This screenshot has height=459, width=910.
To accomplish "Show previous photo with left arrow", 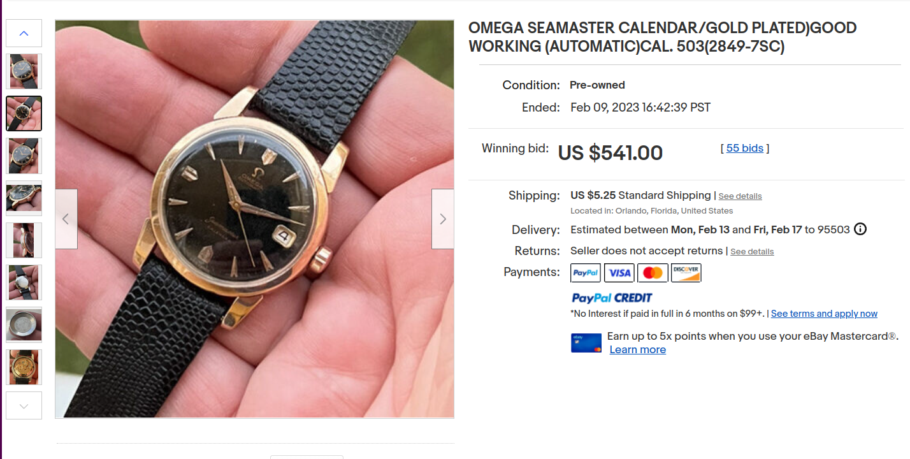I will [x=66, y=219].
